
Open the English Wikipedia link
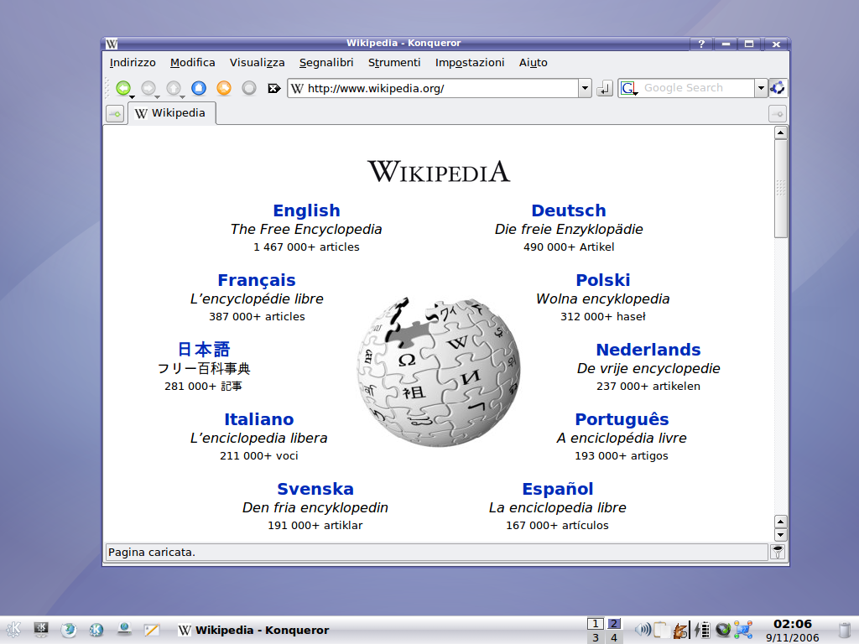pyautogui.click(x=306, y=210)
